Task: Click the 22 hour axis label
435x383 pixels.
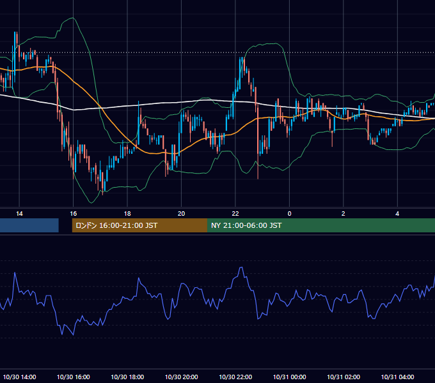Action: tap(235, 214)
